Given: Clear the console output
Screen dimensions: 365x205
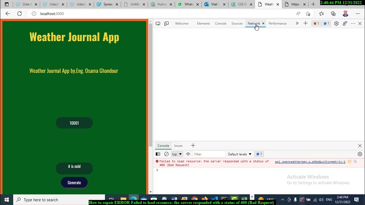Looking at the screenshot, I should (x=167, y=154).
